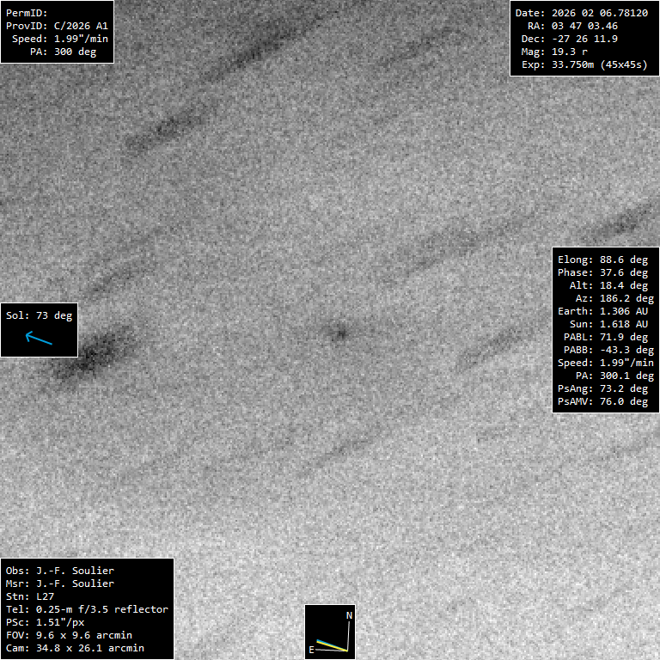The height and width of the screenshot is (660, 660).
Task: Select the ProvID C/2026 A1 text
Action: coord(57,27)
